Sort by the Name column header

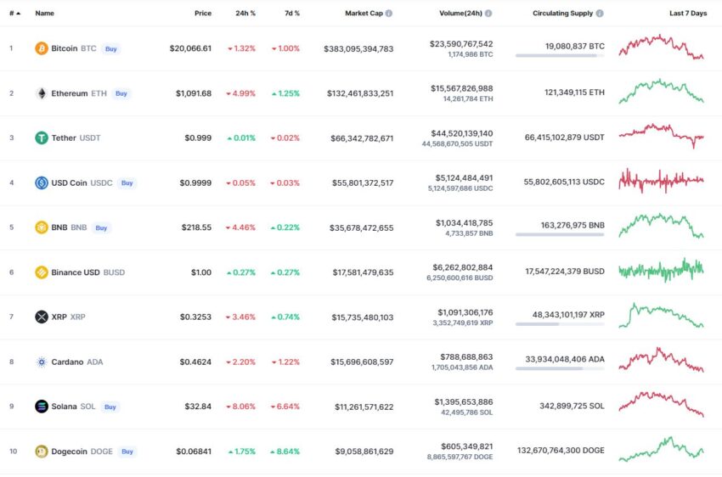coord(45,14)
